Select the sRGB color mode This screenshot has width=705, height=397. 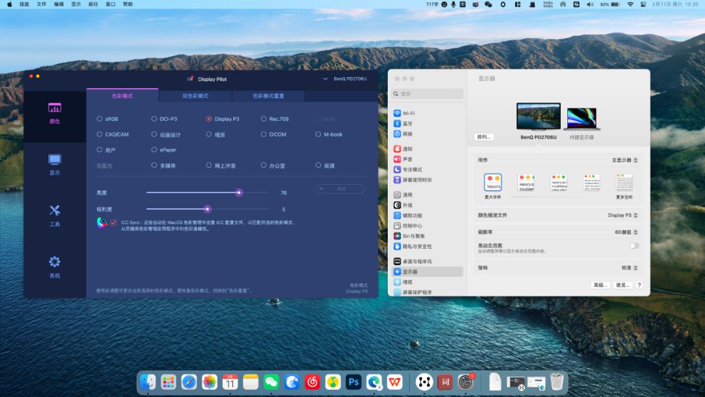pos(99,119)
